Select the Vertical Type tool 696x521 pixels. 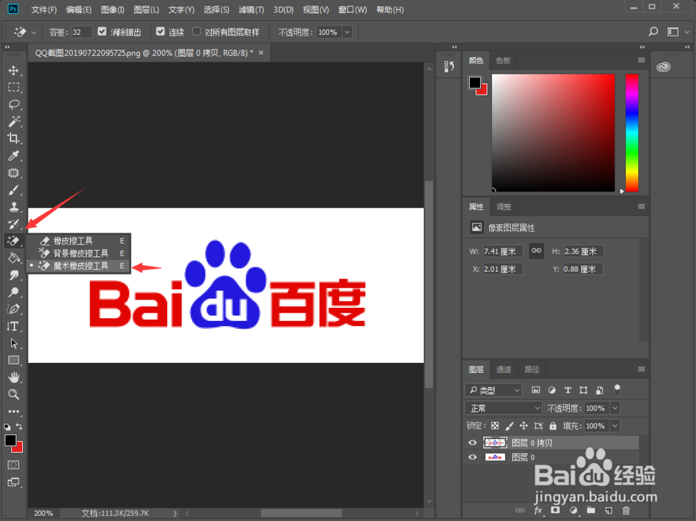point(14,326)
